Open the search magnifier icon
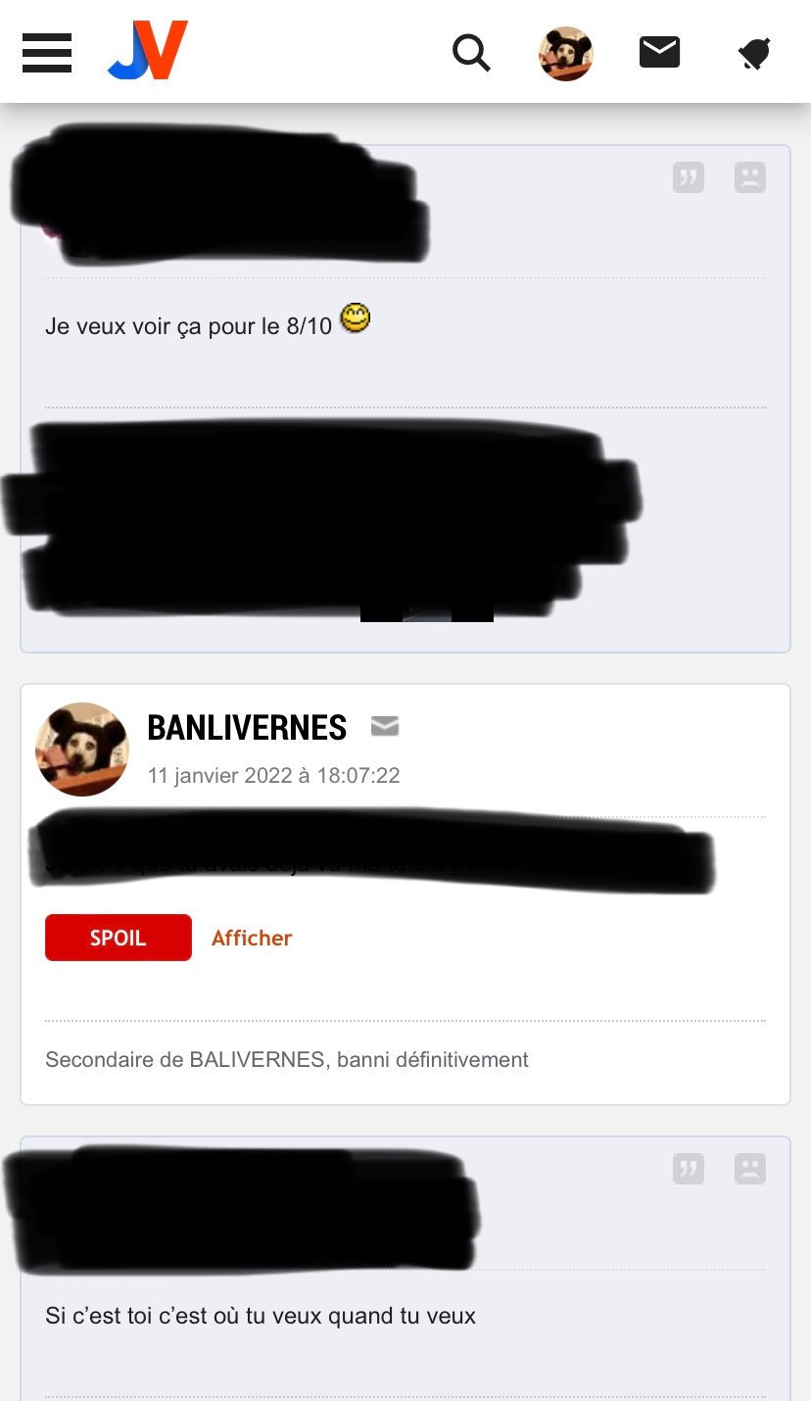The width and height of the screenshot is (811, 1401). (x=471, y=53)
